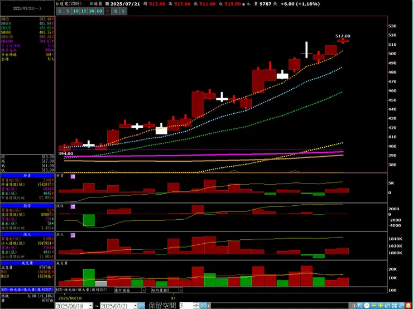Click left arrow of horizontal chart scrollbar

pyautogui.click(x=209, y=306)
